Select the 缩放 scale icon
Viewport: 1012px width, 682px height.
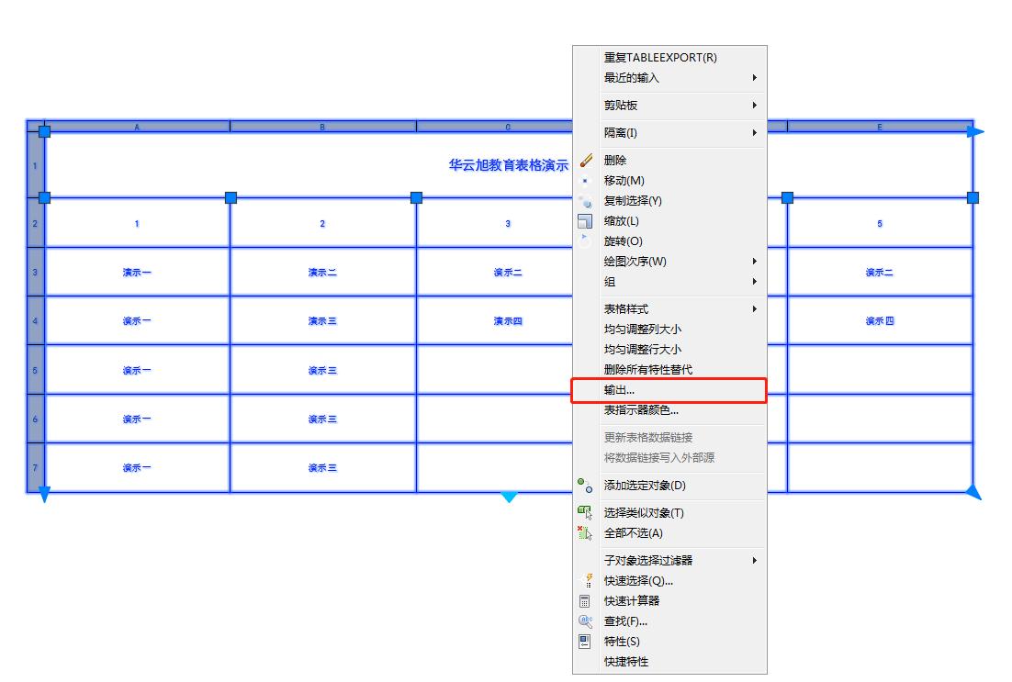click(584, 221)
